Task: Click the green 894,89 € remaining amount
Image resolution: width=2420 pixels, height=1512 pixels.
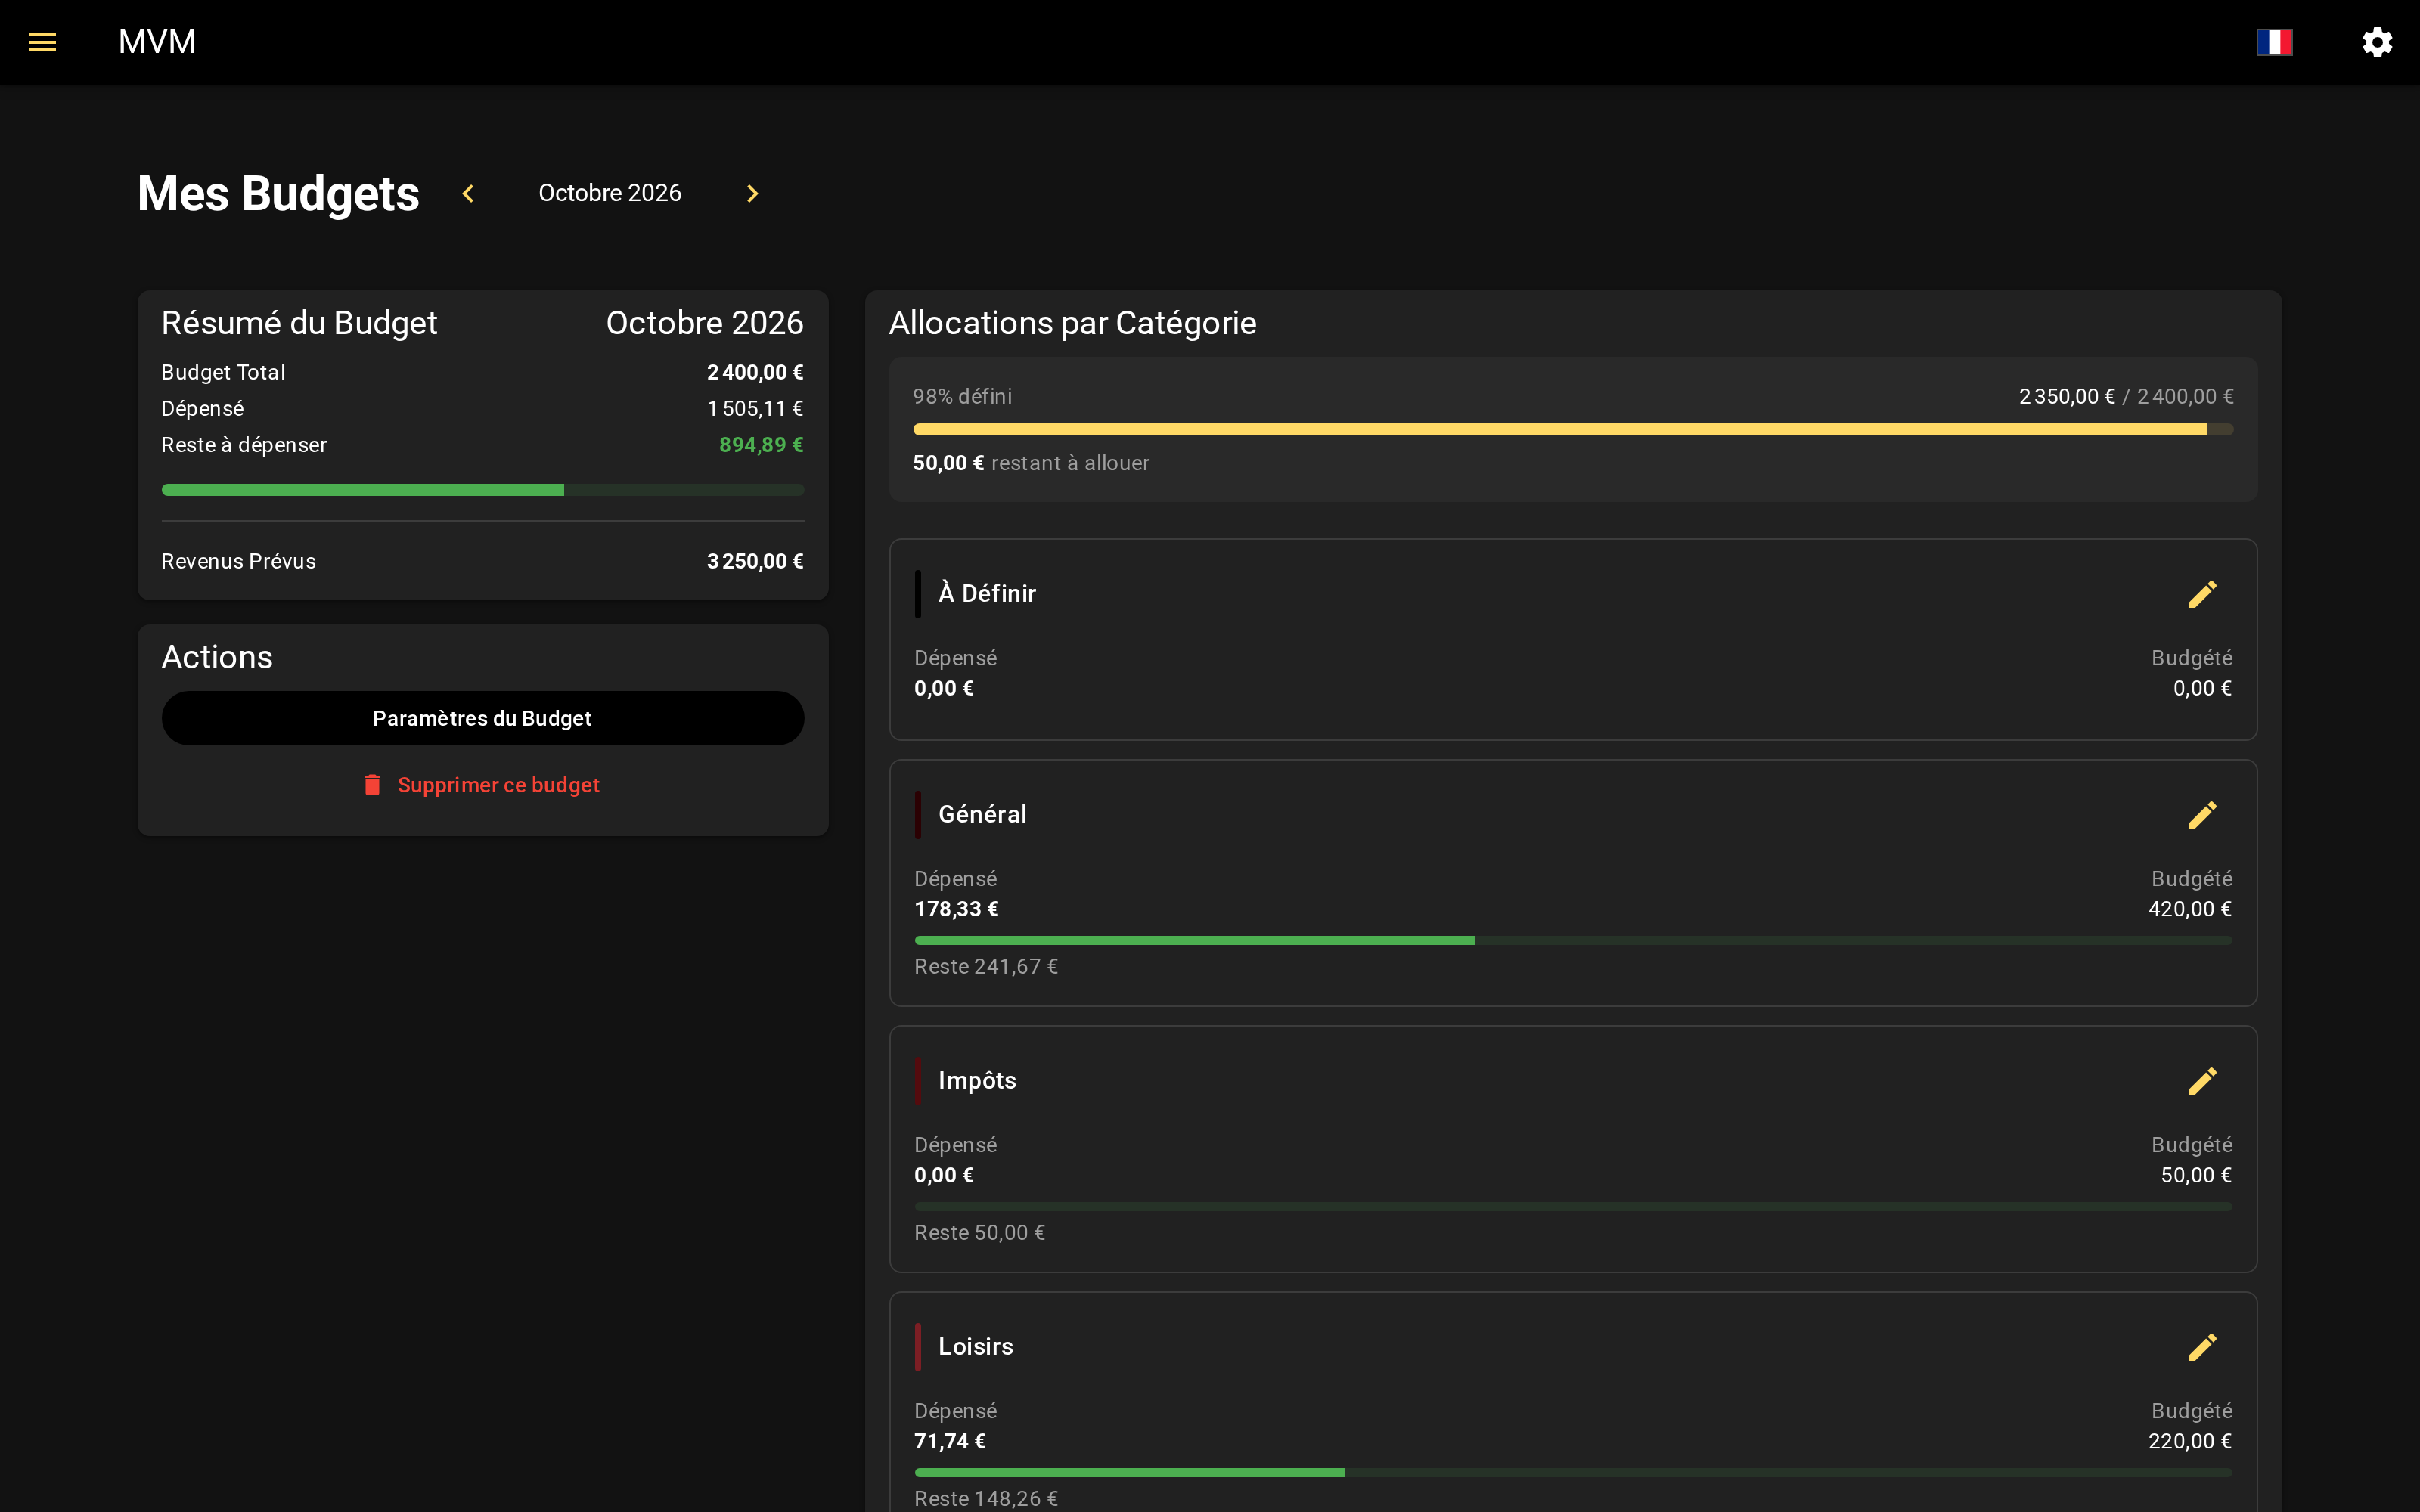Action: pos(761,445)
